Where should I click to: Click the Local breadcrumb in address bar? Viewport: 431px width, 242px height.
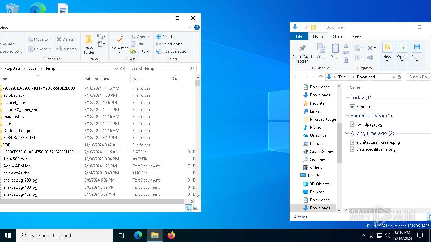point(33,68)
